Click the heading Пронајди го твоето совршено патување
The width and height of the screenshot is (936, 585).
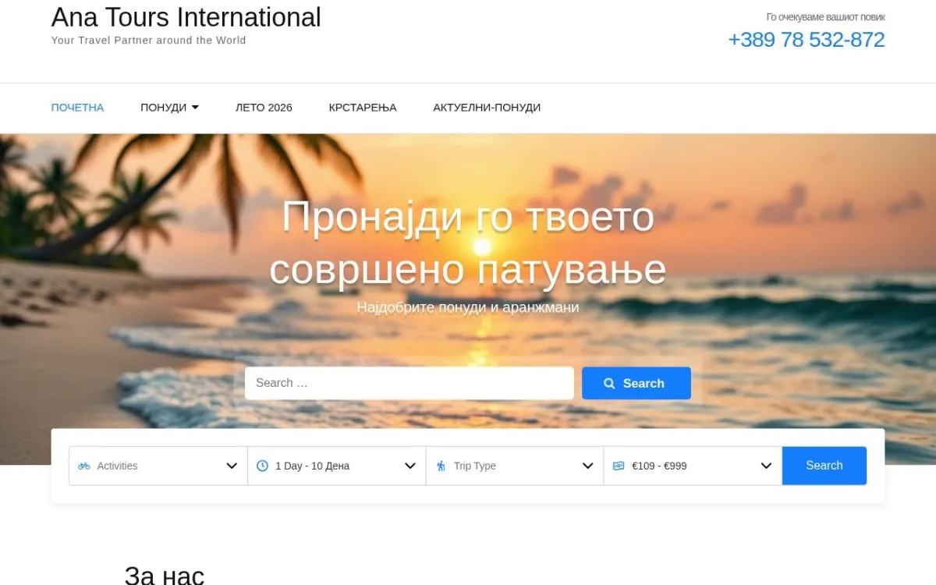tap(468, 243)
